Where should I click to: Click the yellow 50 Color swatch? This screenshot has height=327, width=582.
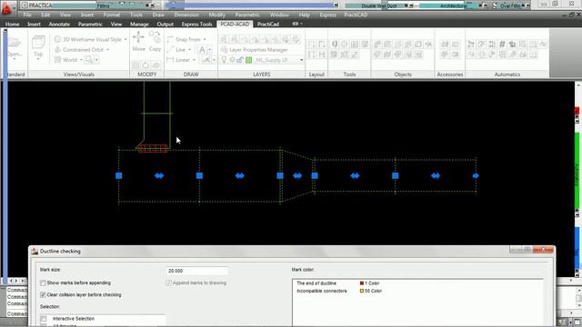point(362,291)
